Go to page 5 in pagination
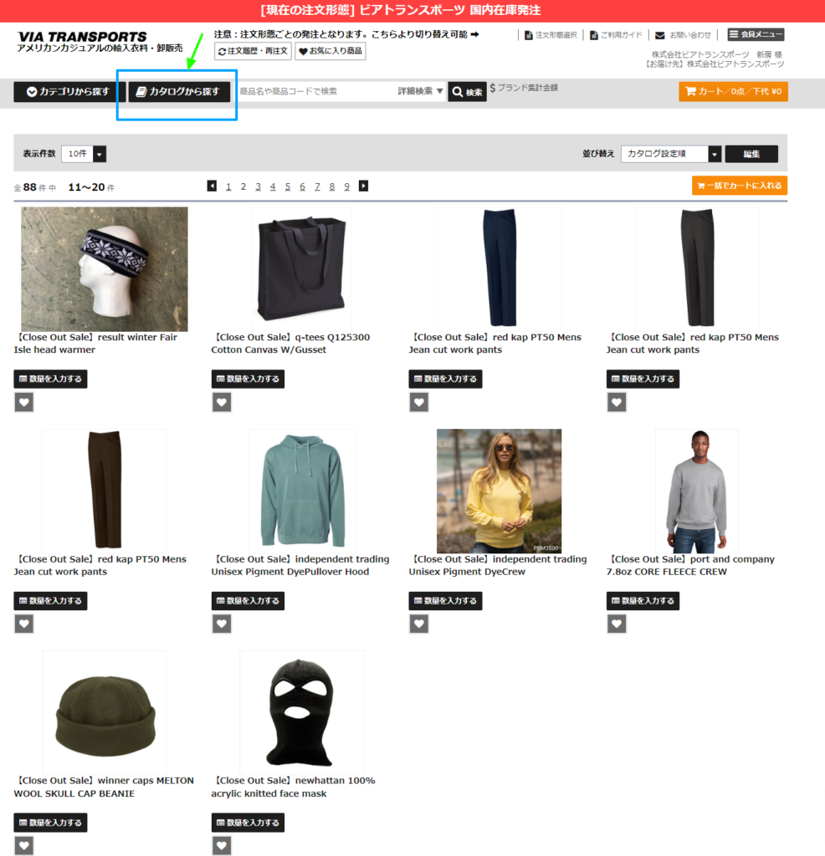Image resolution: width=825 pixels, height=856 pixels. point(287,186)
